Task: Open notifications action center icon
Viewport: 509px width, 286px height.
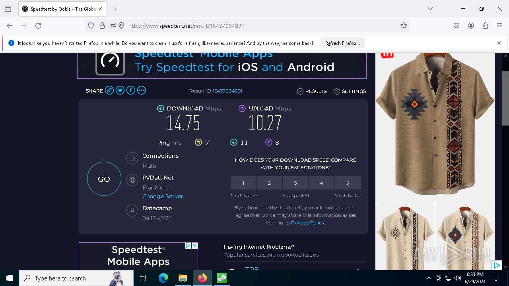Action: 496,278
